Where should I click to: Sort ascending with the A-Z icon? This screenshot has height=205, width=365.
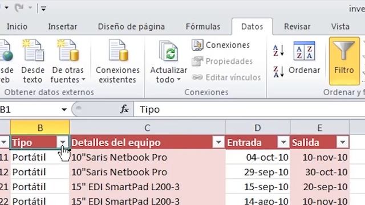click(279, 51)
